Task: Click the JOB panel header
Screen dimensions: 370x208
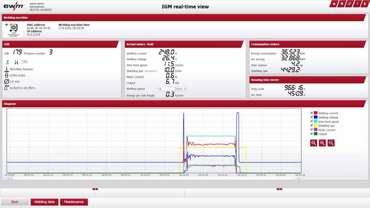Action: point(60,44)
